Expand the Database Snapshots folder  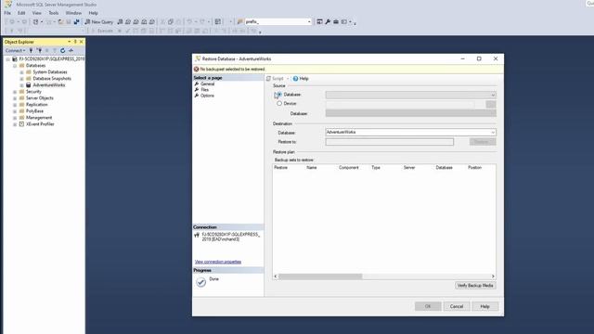[x=21, y=79]
